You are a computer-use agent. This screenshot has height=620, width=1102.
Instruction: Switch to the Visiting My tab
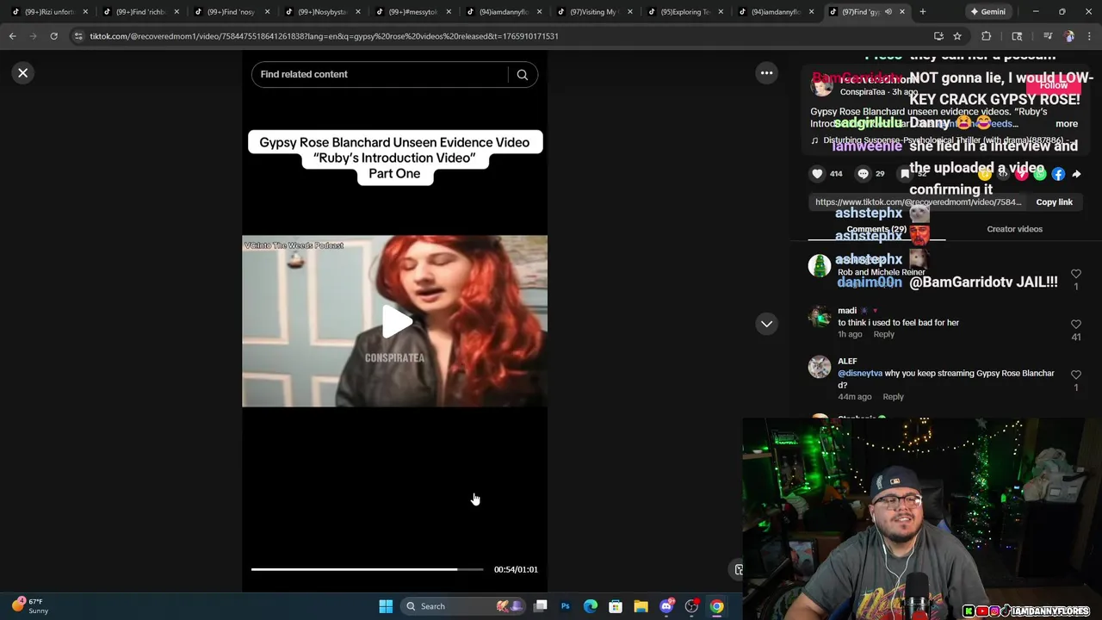[593, 12]
